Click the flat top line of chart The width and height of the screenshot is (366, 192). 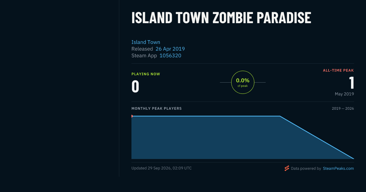coord(206,116)
